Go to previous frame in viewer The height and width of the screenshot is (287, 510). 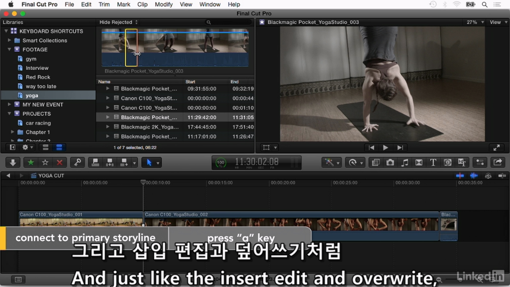(x=371, y=147)
